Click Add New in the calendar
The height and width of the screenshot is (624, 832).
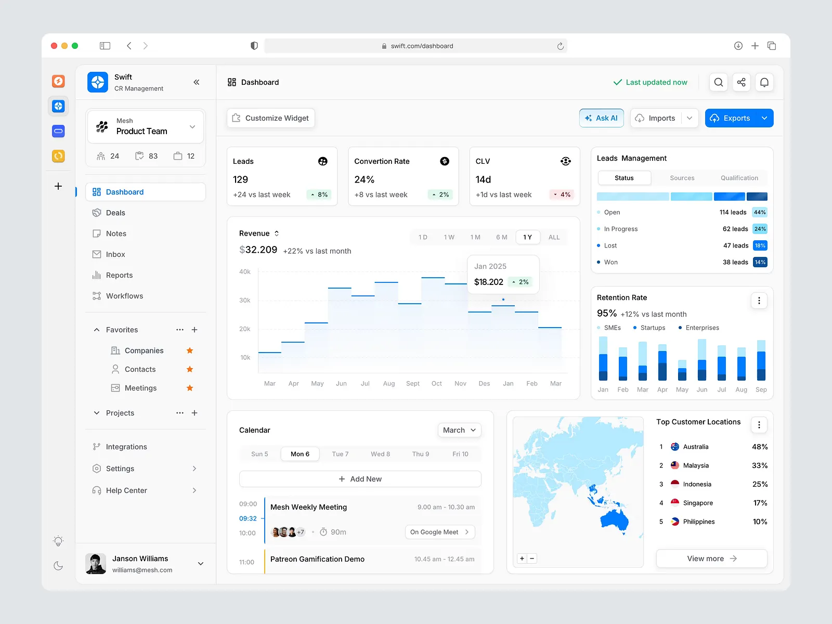tap(360, 479)
